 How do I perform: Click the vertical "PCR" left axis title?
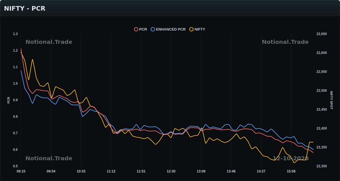8,100
